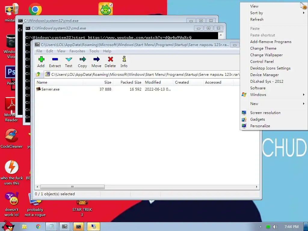Viewport: 308px width, 231px height.
Task: Select the 'doesn't work lol' Yahoo icon
Action: coord(12,204)
